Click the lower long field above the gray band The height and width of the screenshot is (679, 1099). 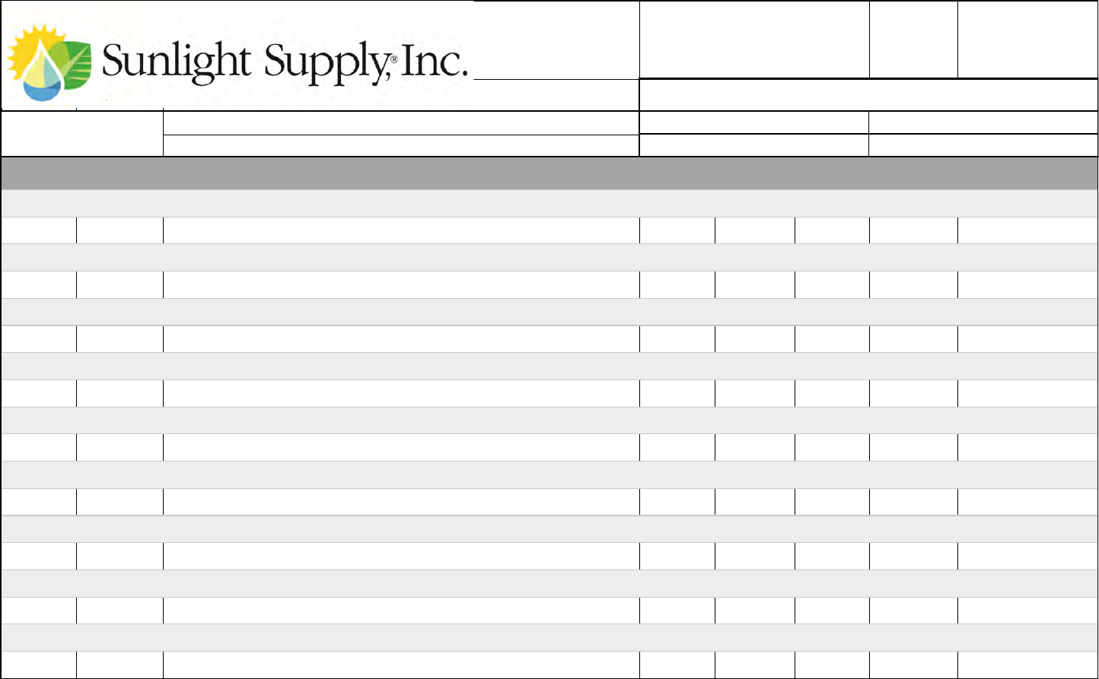(x=400, y=146)
